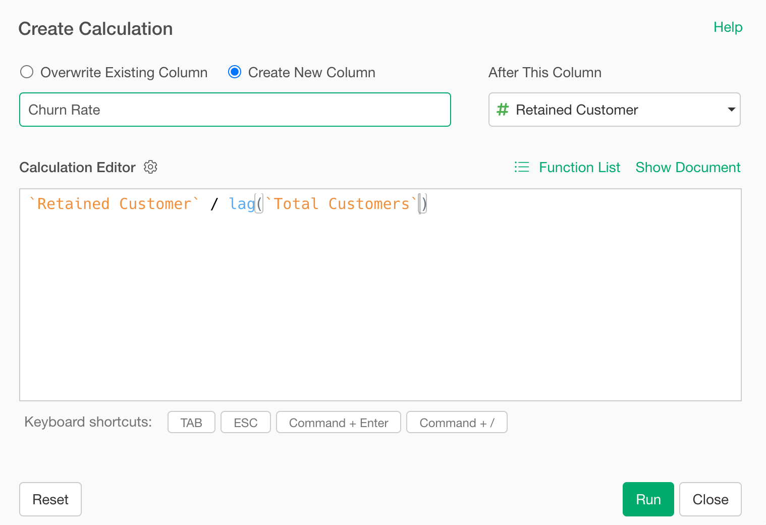Click the lag function in formula

[x=242, y=203]
